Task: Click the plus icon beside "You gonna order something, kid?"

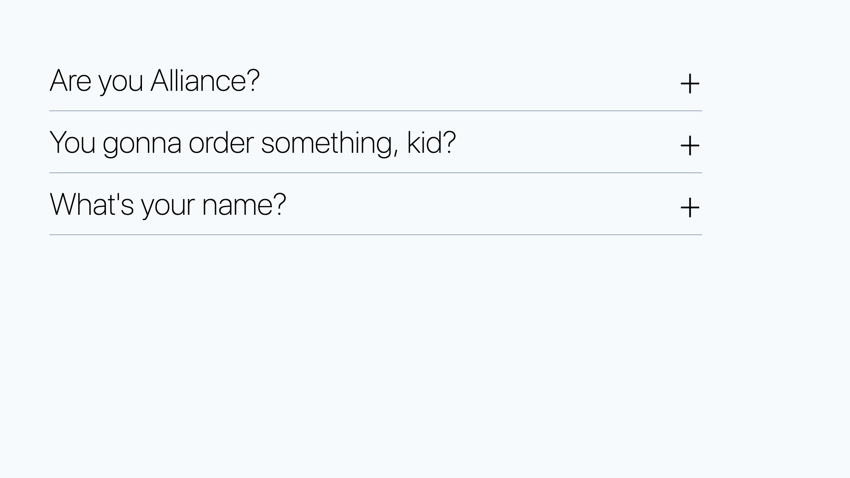Action: pos(689,146)
